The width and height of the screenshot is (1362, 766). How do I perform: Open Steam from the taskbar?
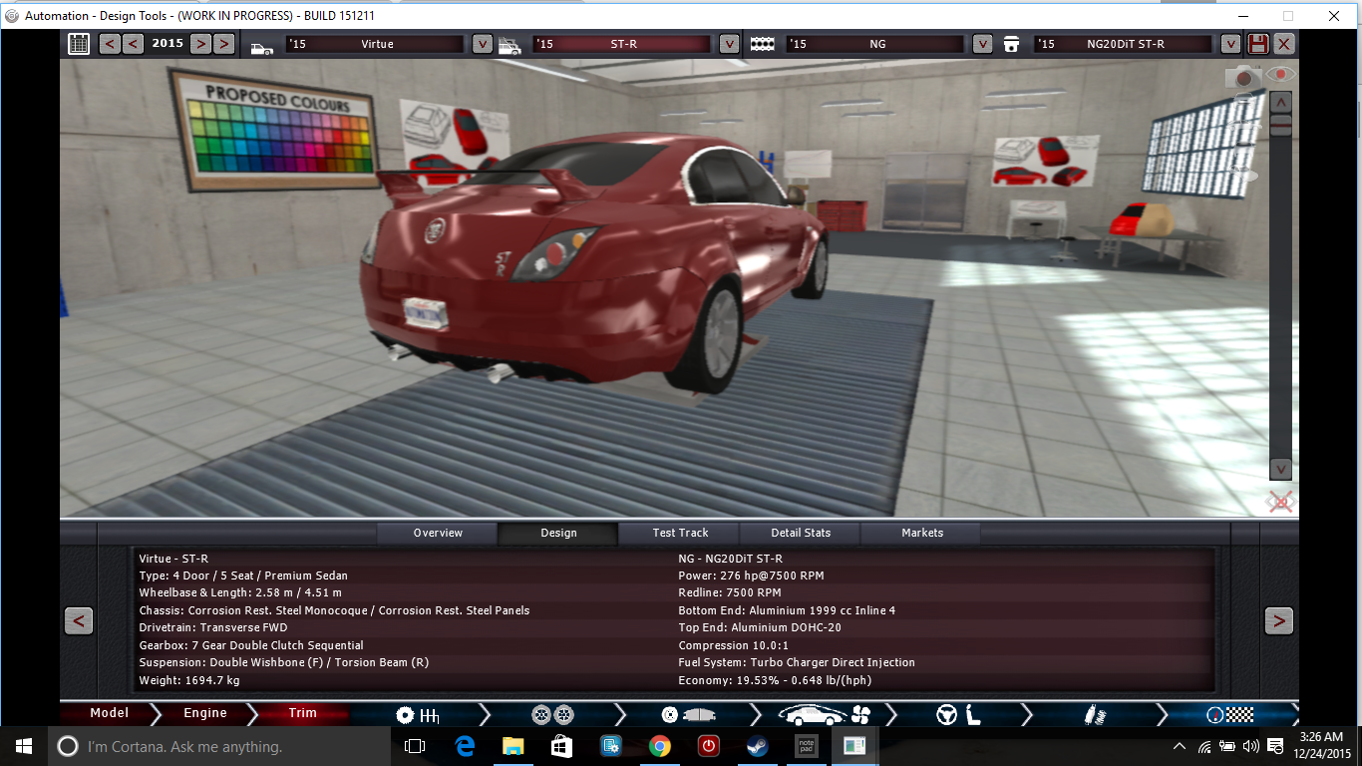pos(757,746)
